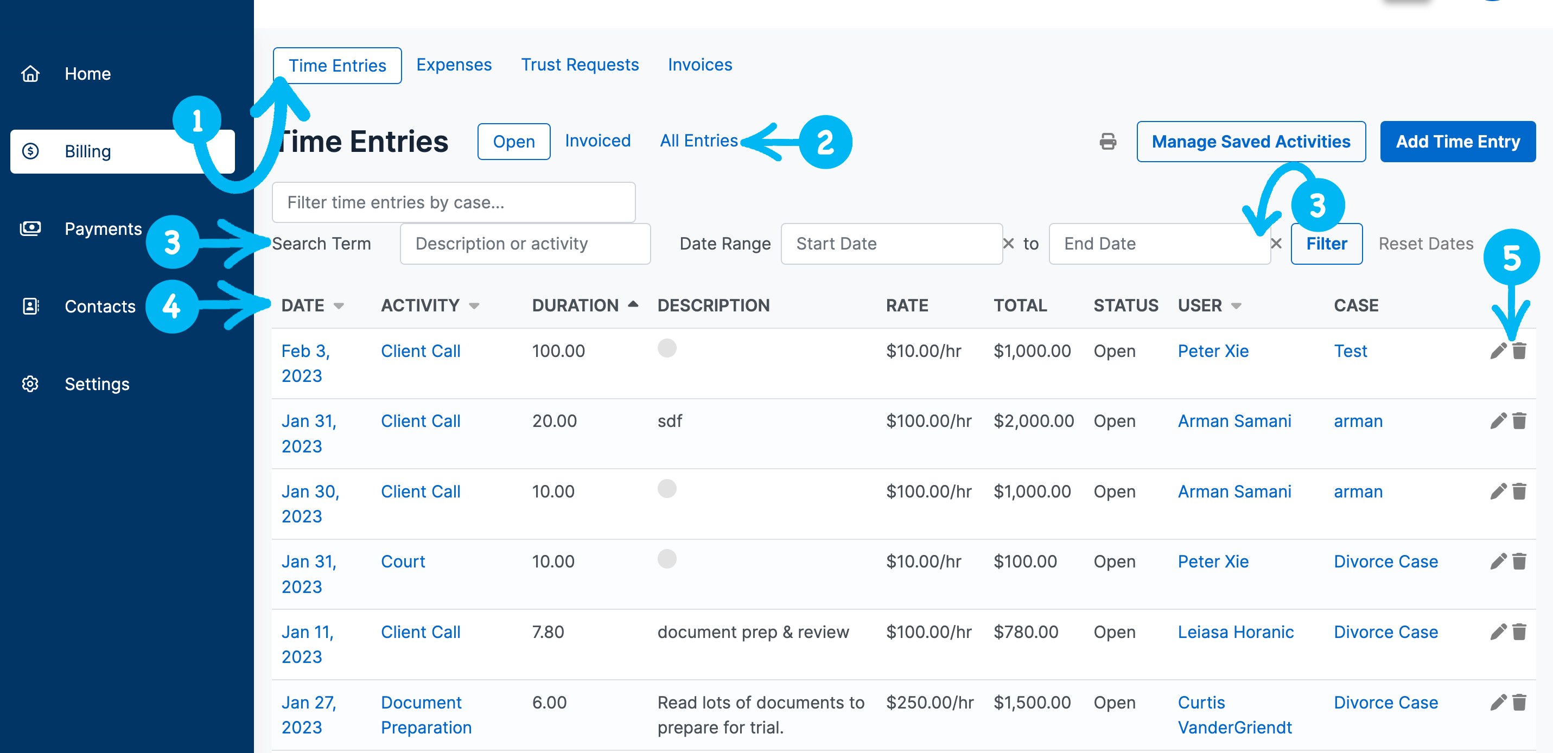Image resolution: width=1553 pixels, height=753 pixels.
Task: Open the Date column dropdown arrow
Action: coord(339,307)
